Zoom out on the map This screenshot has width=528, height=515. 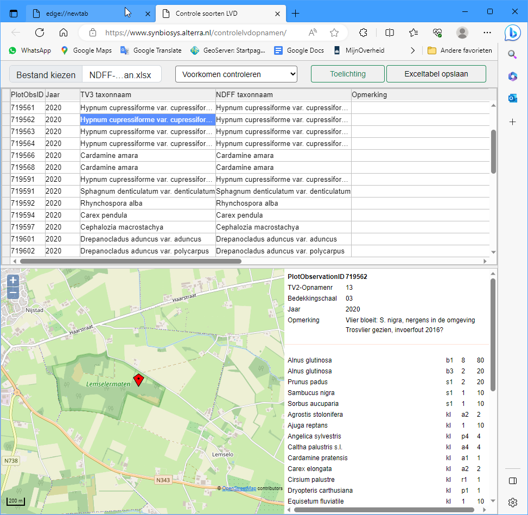(13, 294)
